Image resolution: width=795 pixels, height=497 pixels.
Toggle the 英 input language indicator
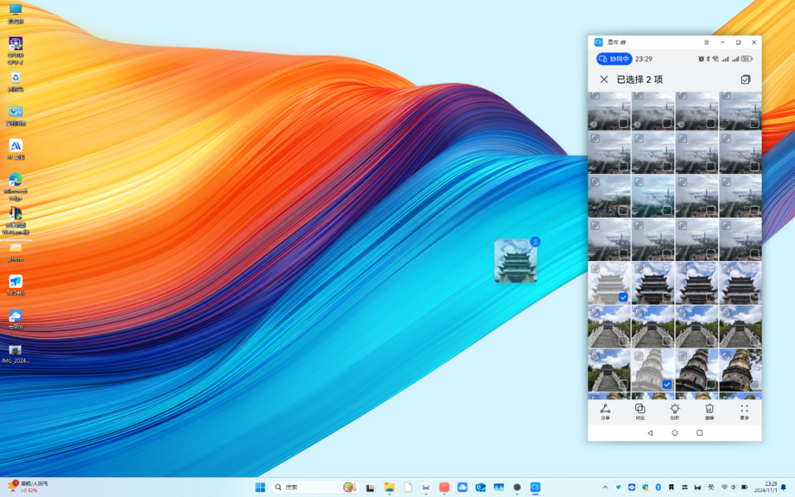tap(711, 487)
